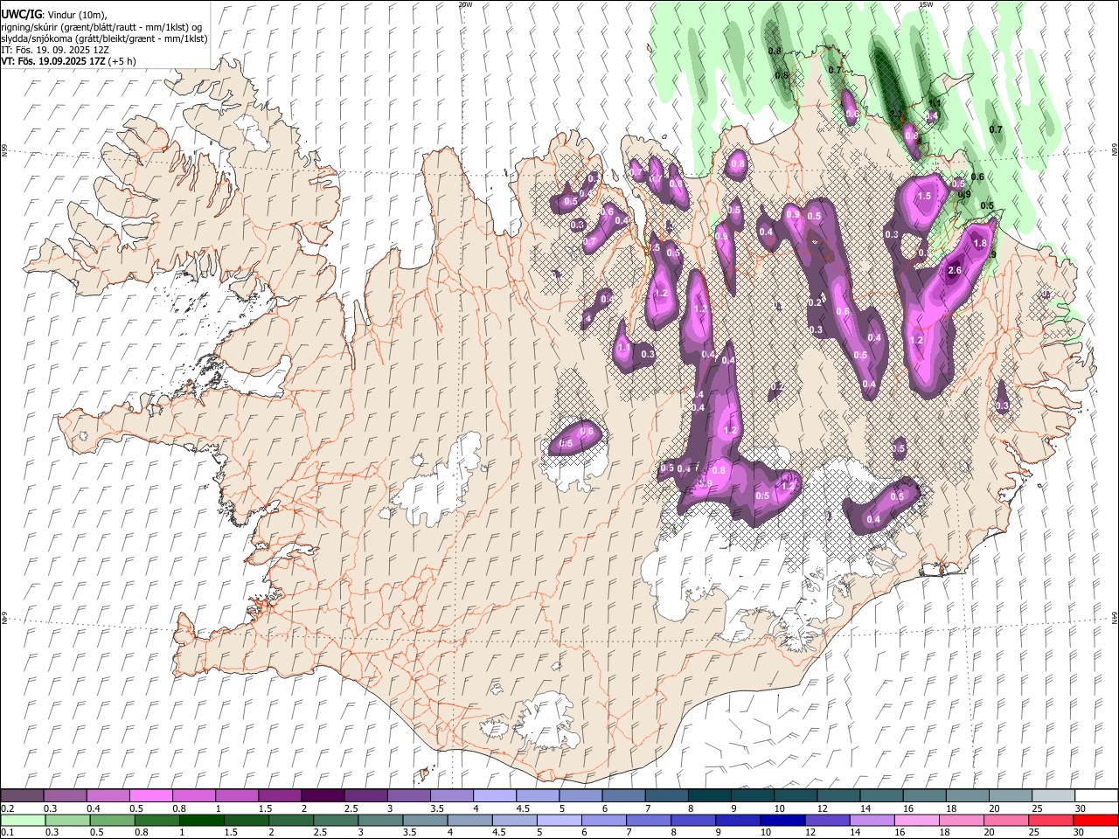
Task: Click the 'IT: Fös. 19. 09. 2025 12Z' line
Action: (54, 51)
